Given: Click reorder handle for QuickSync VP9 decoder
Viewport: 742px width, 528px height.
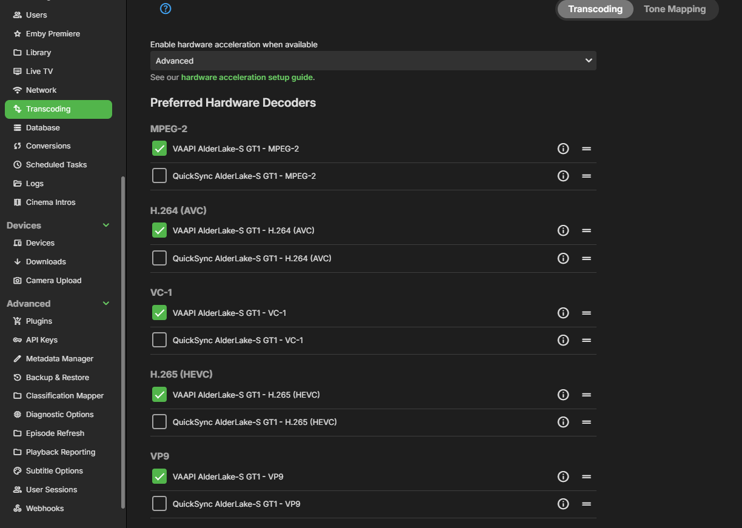Looking at the screenshot, I should [586, 504].
